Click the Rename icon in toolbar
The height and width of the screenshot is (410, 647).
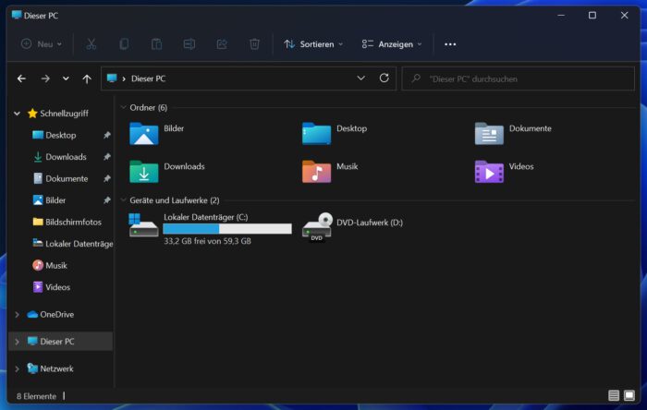coord(189,44)
